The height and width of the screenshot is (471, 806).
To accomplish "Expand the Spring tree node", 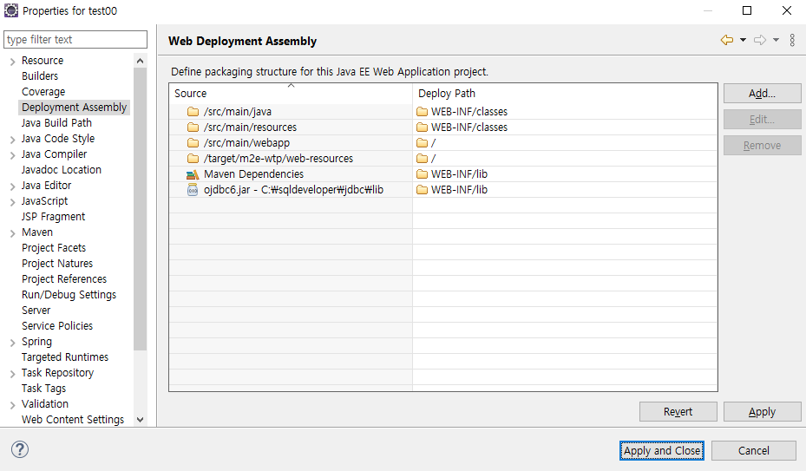I will pos(12,343).
